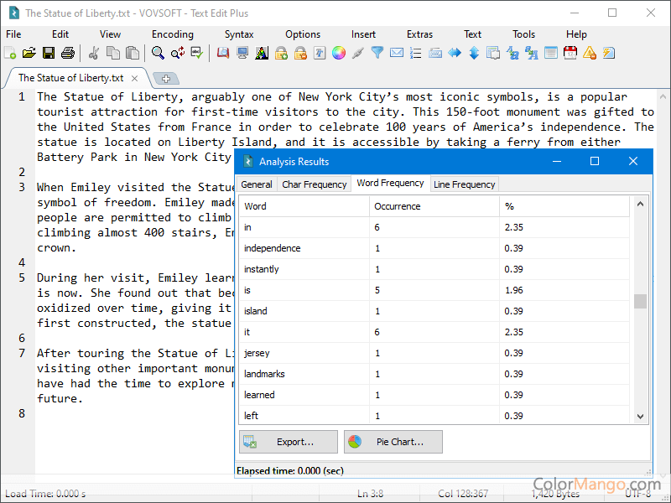671x503 pixels.
Task: Click the Print icon in toolbar
Action: [x=67, y=53]
